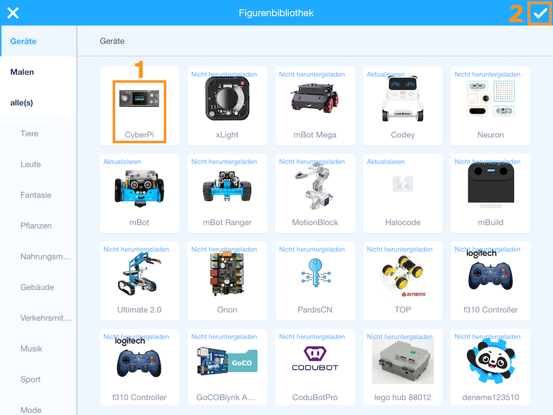Viewport: 553px width, 415px height.
Task: Select the f310 Controller beside GoCOBlynk
Action: tap(139, 359)
